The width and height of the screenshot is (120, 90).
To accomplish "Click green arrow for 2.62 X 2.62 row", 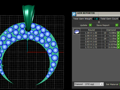I will pyautogui.click(x=118, y=41).
